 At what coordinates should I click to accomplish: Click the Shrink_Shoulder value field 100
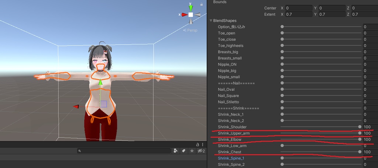tap(370, 127)
